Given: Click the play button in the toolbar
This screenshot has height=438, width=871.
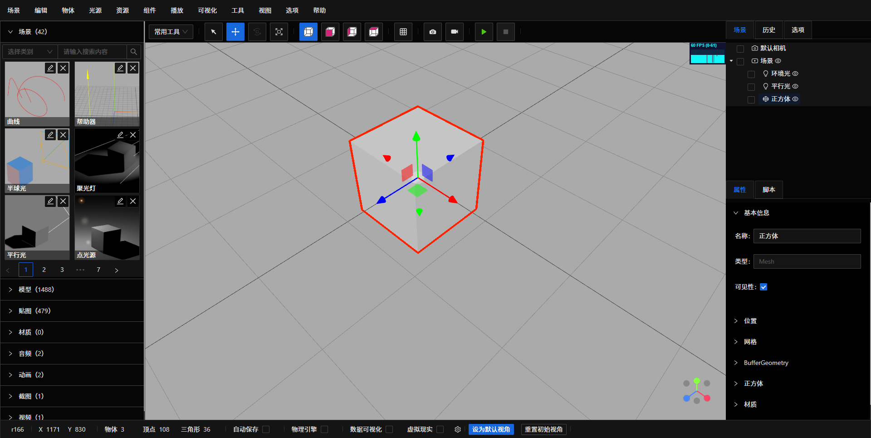Looking at the screenshot, I should (x=484, y=32).
